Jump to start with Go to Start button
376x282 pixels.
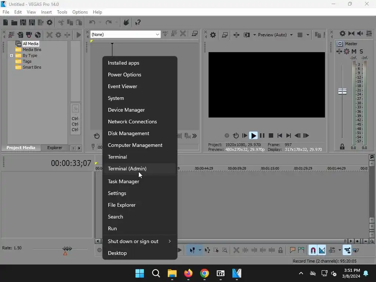tap(279, 136)
